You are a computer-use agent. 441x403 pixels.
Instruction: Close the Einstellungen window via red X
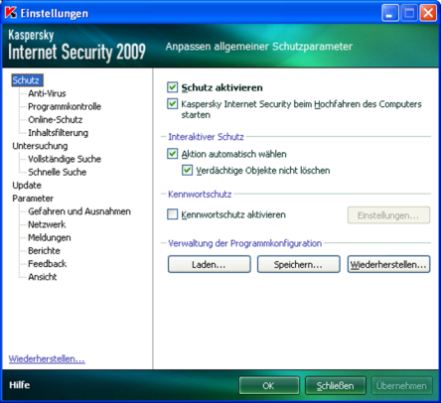pyautogui.click(x=428, y=13)
